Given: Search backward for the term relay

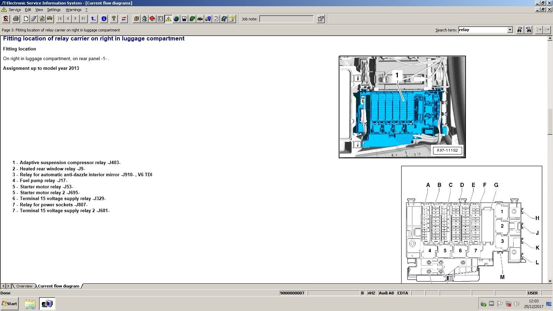Looking at the screenshot, I should tap(528, 30).
